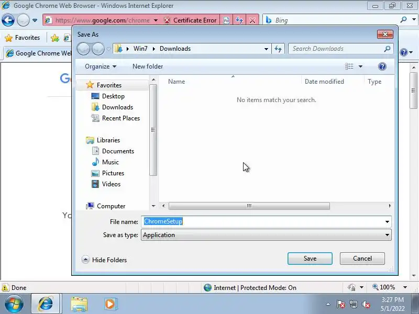The height and width of the screenshot is (314, 419).
Task: Click the Internet Explorer taskbar icon
Action: [x=46, y=304]
